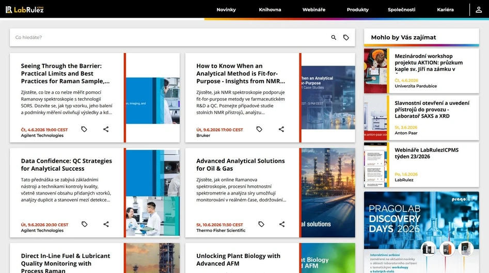Image resolution: width=489 pixels, height=273 pixels.
Task: Open thumbnail of Bruker NMR webinar card
Action: (x=328, y=98)
